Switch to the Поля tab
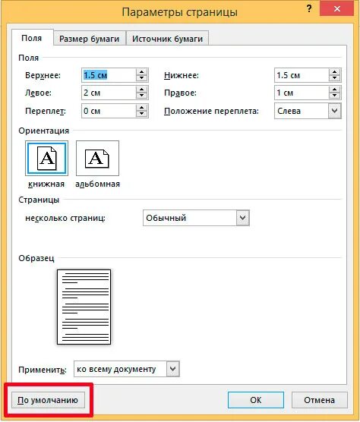The image size is (360, 422). (32, 38)
